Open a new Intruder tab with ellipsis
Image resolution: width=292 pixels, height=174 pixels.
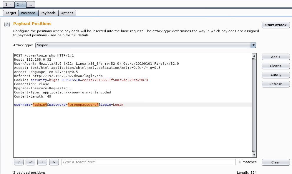(x=30, y=5)
